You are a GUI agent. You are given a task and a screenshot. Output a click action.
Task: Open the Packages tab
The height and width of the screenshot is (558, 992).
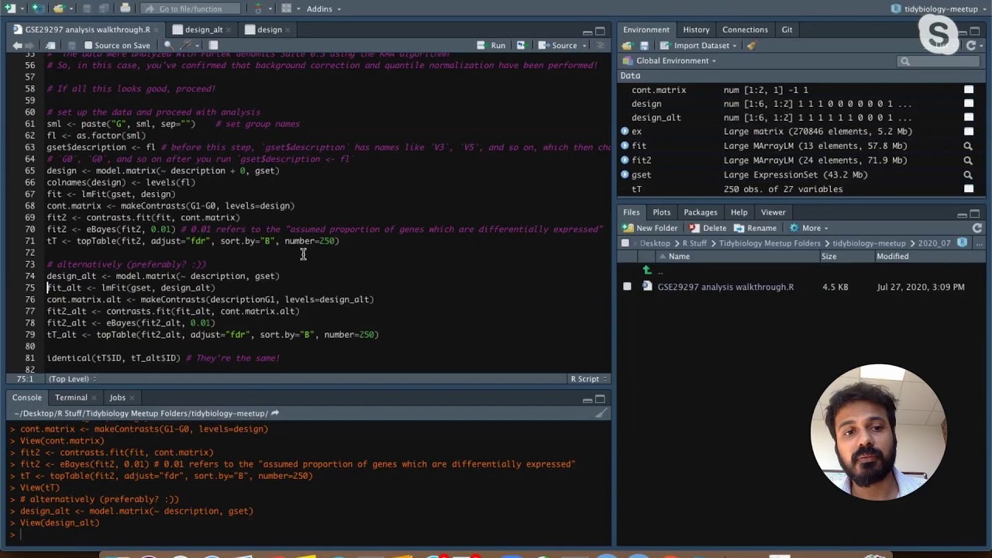[x=700, y=212]
